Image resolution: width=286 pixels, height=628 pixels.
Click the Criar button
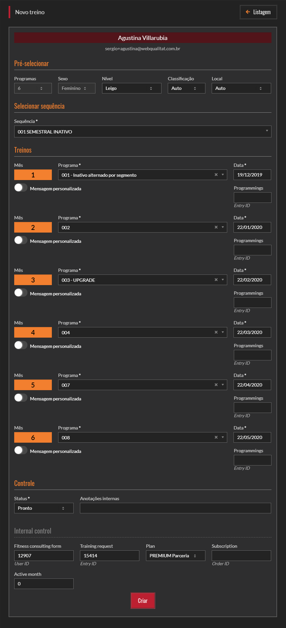pyautogui.click(x=143, y=601)
